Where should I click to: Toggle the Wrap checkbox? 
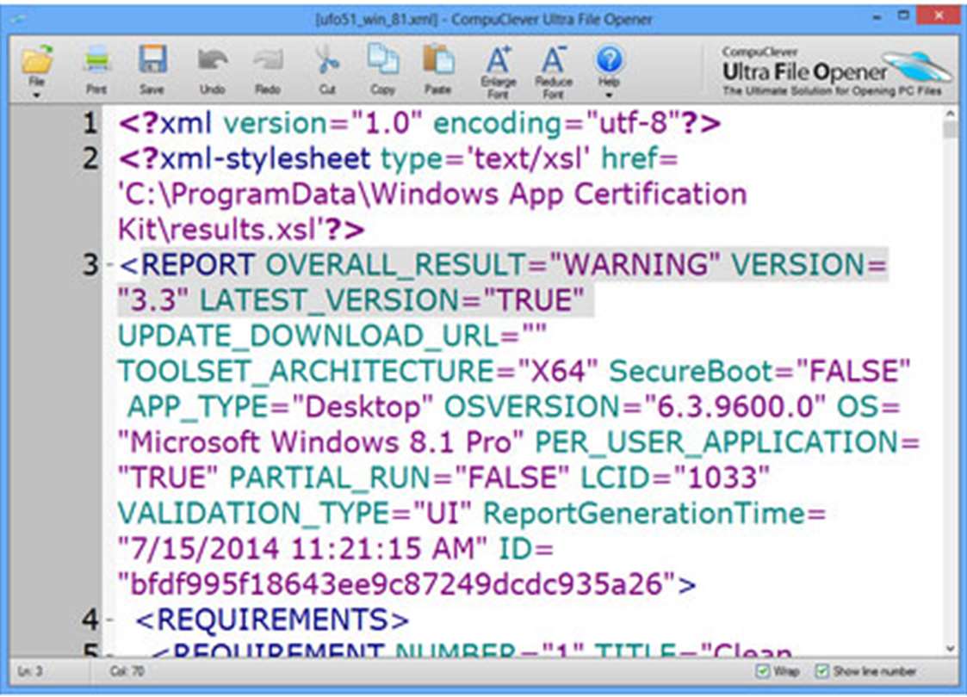(763, 670)
